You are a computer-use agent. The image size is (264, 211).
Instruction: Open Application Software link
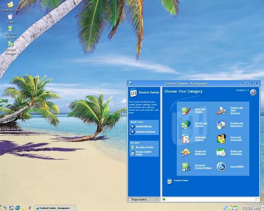coord(200,138)
